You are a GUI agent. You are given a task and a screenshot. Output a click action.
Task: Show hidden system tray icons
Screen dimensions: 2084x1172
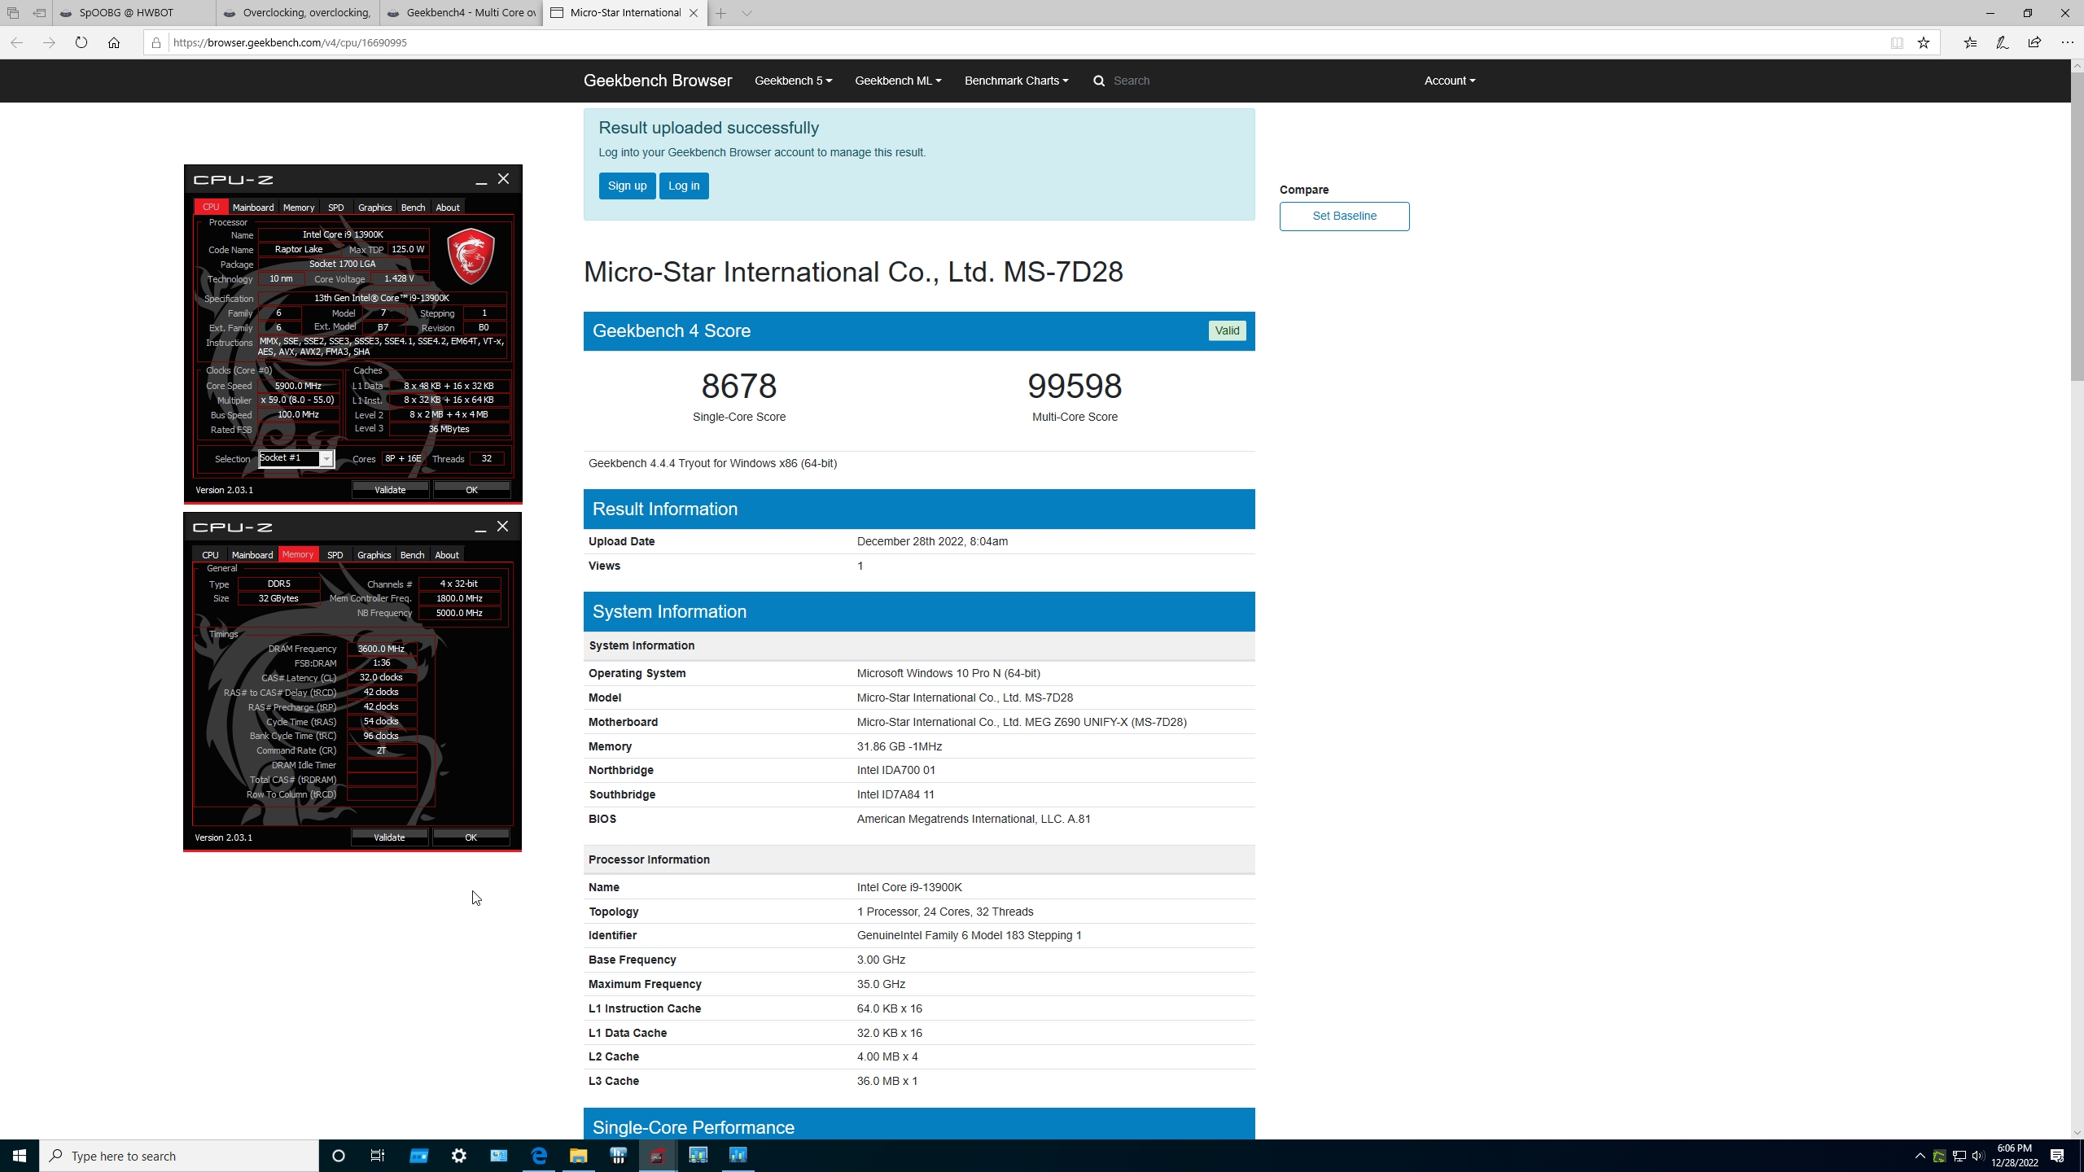coord(1920,1156)
